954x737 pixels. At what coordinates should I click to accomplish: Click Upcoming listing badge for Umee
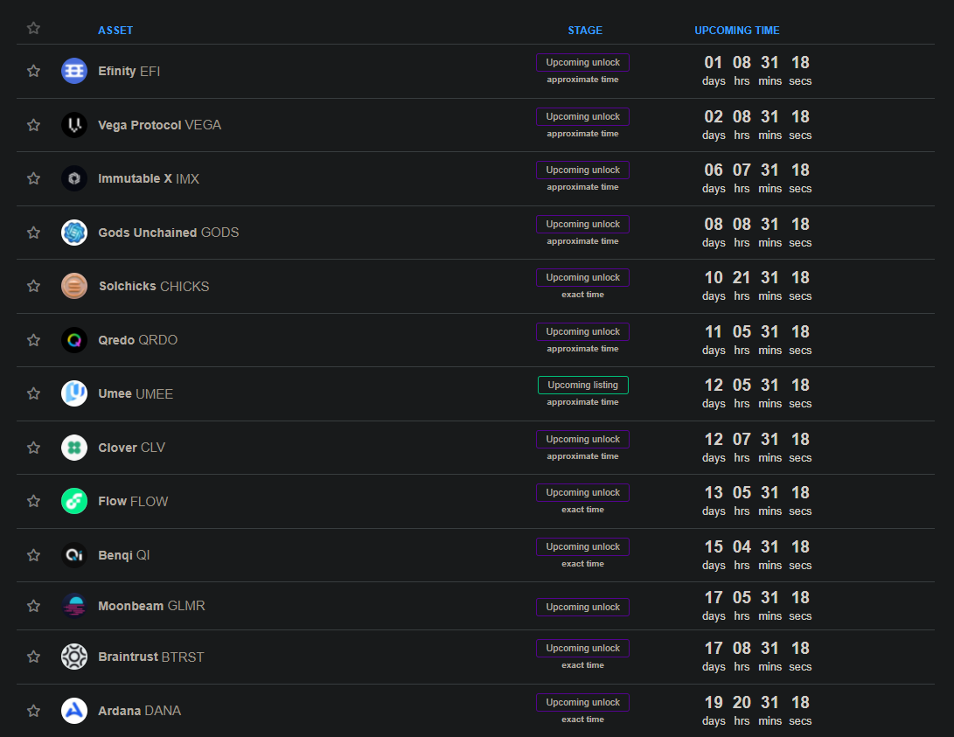pyautogui.click(x=583, y=385)
